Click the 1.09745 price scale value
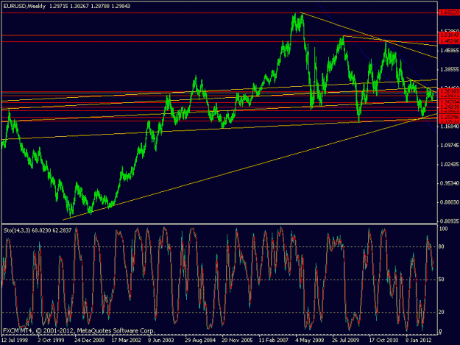The image size is (460, 345). click(450, 146)
